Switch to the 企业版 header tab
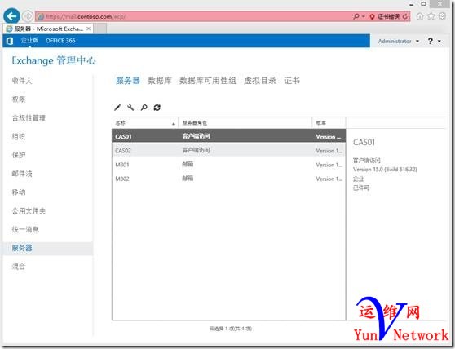Screen dimensions: 455x349 pyautogui.click(x=29, y=40)
